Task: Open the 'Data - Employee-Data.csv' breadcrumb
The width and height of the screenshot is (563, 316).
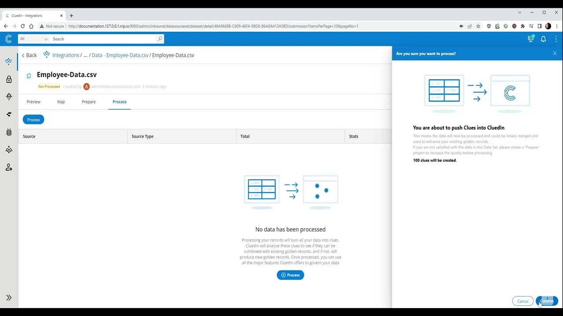Action: click(120, 55)
